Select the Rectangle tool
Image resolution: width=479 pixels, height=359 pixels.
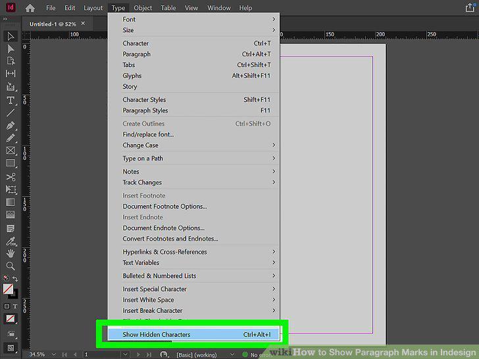[x=11, y=163]
